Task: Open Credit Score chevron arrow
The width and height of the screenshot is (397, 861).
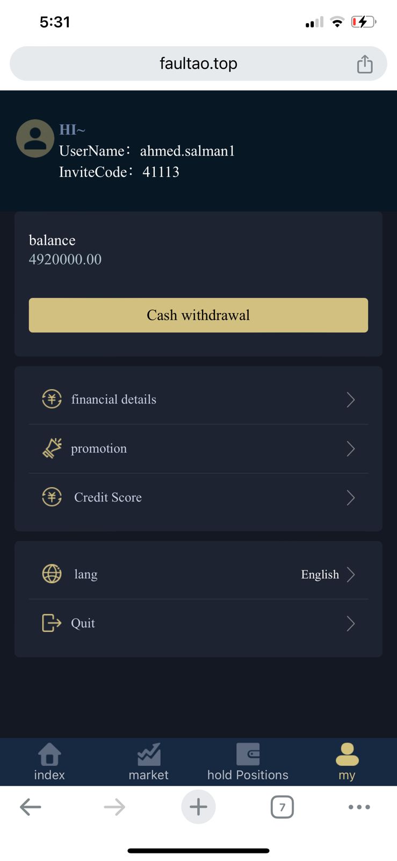Action: coord(351,498)
